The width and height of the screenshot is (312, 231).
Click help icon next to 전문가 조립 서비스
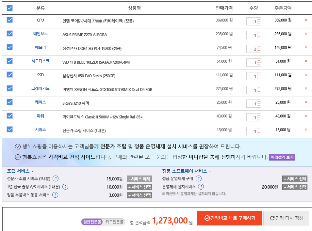[x=56, y=178]
